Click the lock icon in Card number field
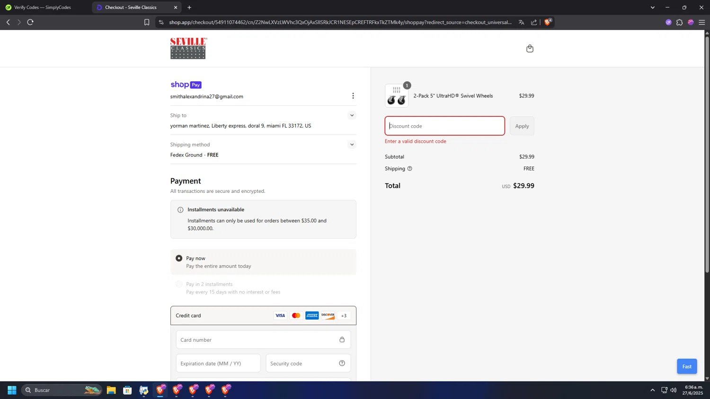This screenshot has height=399, width=710. 342,339
